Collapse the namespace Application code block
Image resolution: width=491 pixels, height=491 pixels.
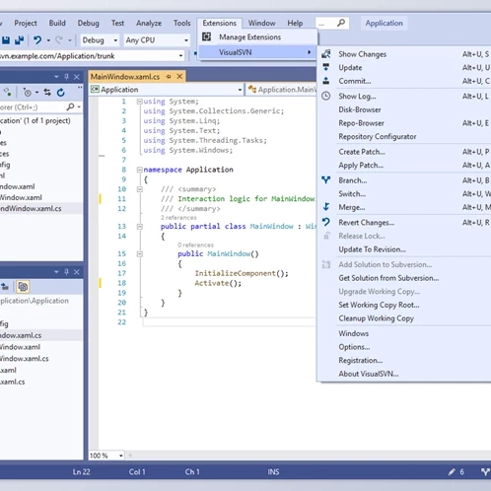point(139,170)
